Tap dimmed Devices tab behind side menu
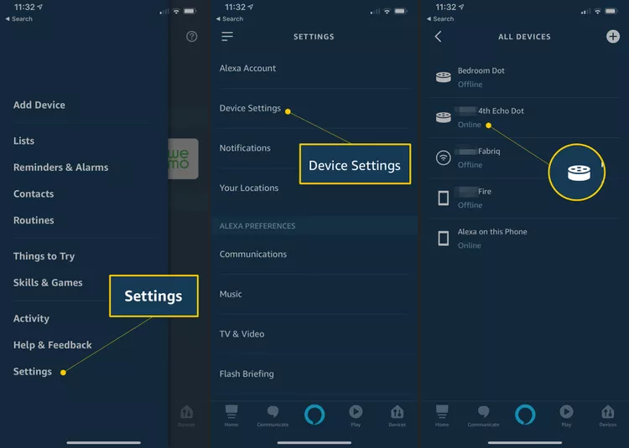Viewport: 629px width, 448px height. coord(186,415)
